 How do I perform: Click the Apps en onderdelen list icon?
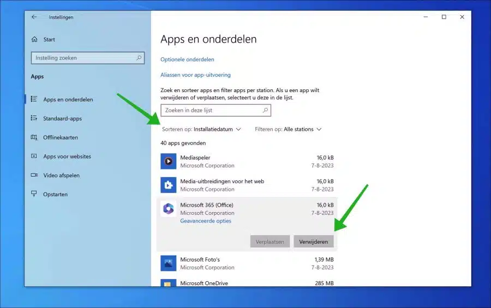[34, 99]
